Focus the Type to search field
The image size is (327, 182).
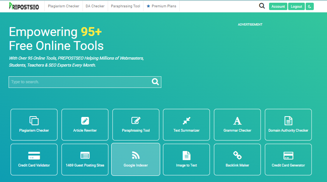coord(85,82)
